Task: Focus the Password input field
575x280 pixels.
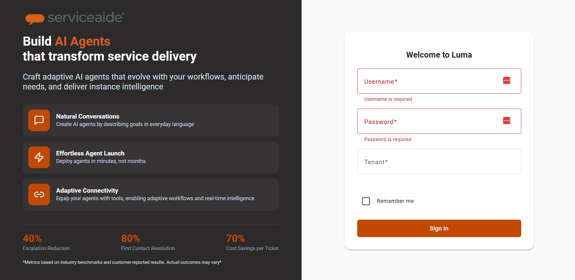Action: [x=439, y=121]
